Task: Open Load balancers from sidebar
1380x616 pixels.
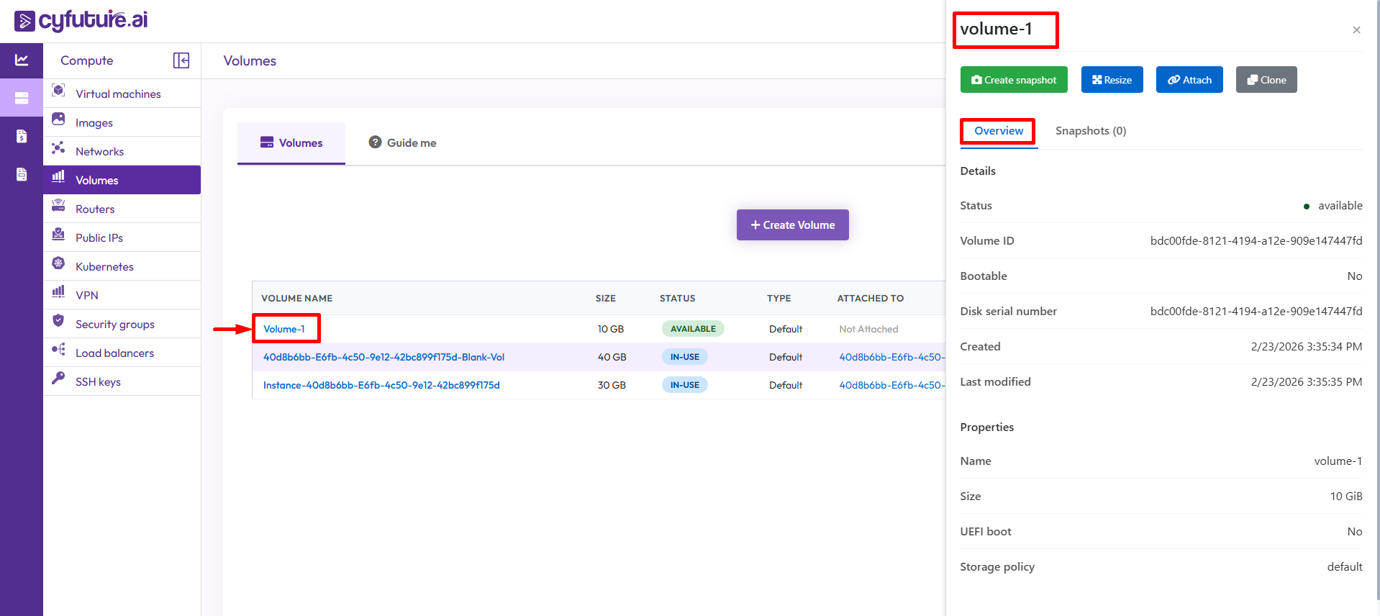Action: click(x=114, y=353)
